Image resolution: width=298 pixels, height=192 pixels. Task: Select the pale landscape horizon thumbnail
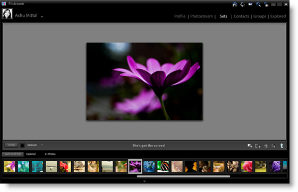[107, 167]
